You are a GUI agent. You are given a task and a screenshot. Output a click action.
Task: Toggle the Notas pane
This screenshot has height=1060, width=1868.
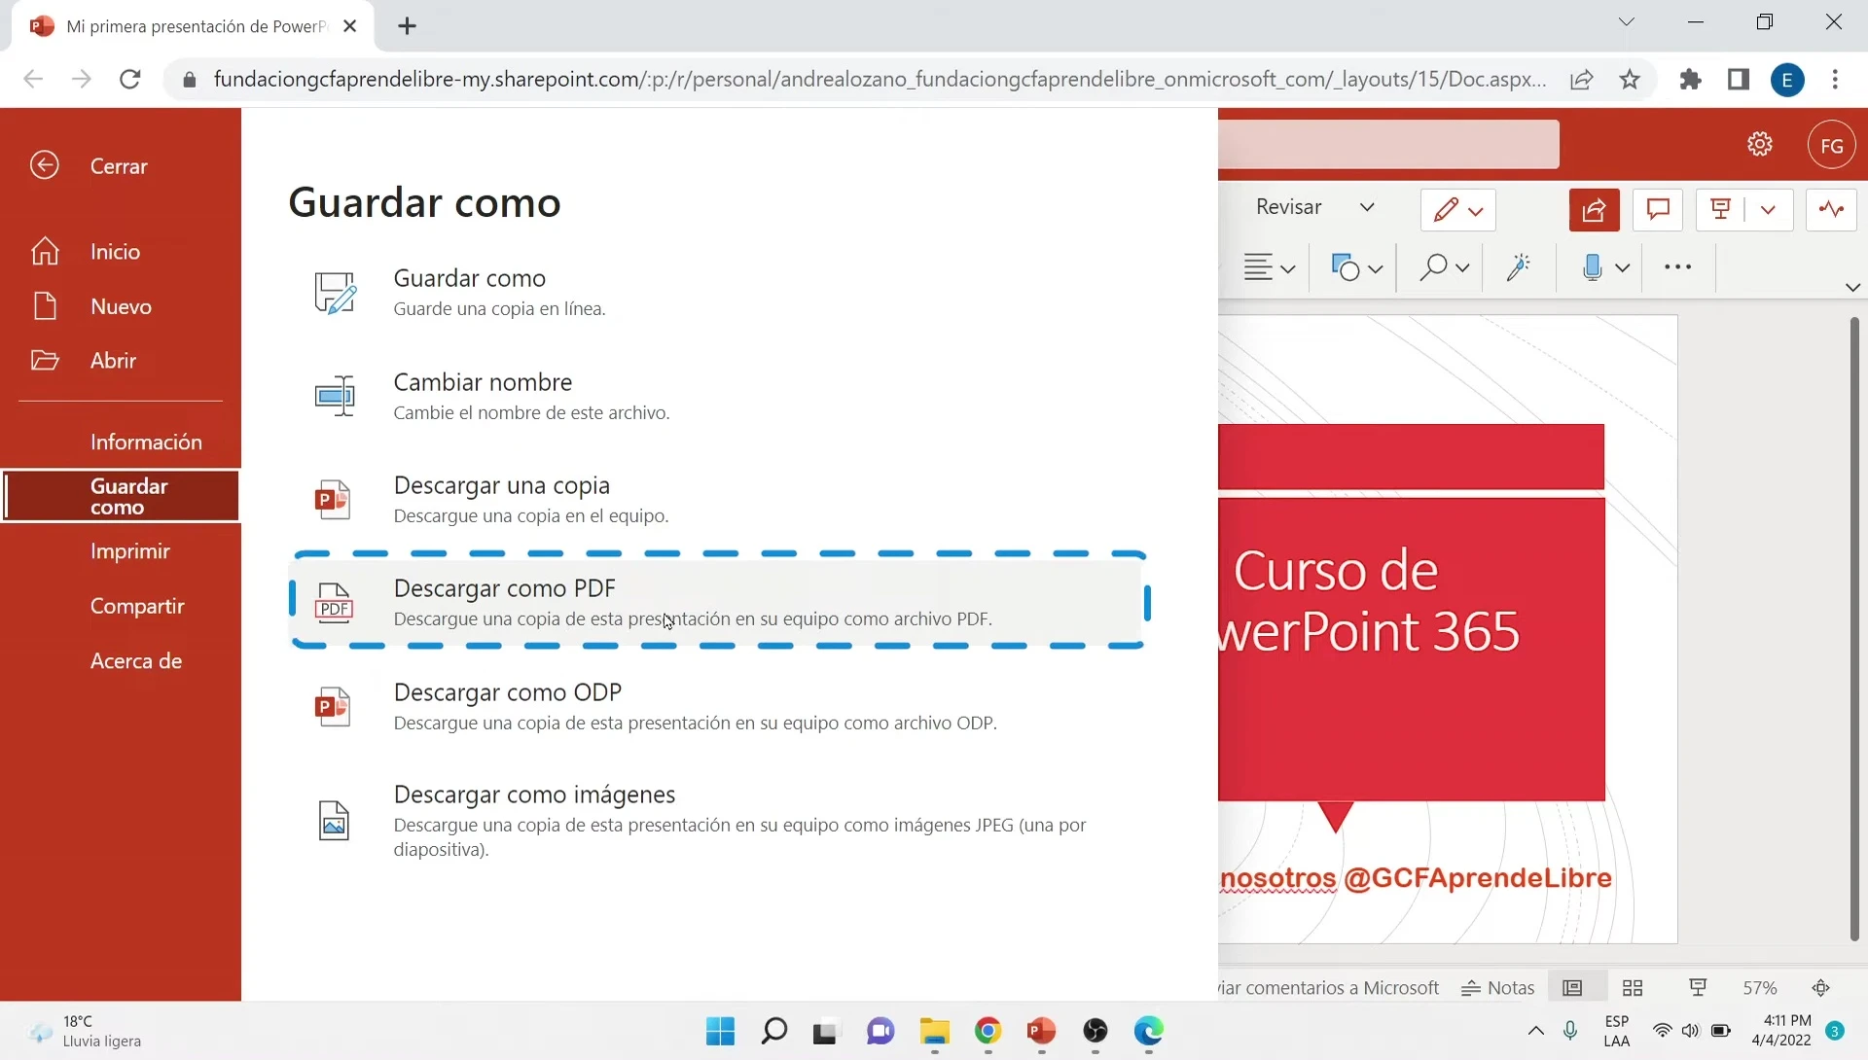[x=1498, y=988]
